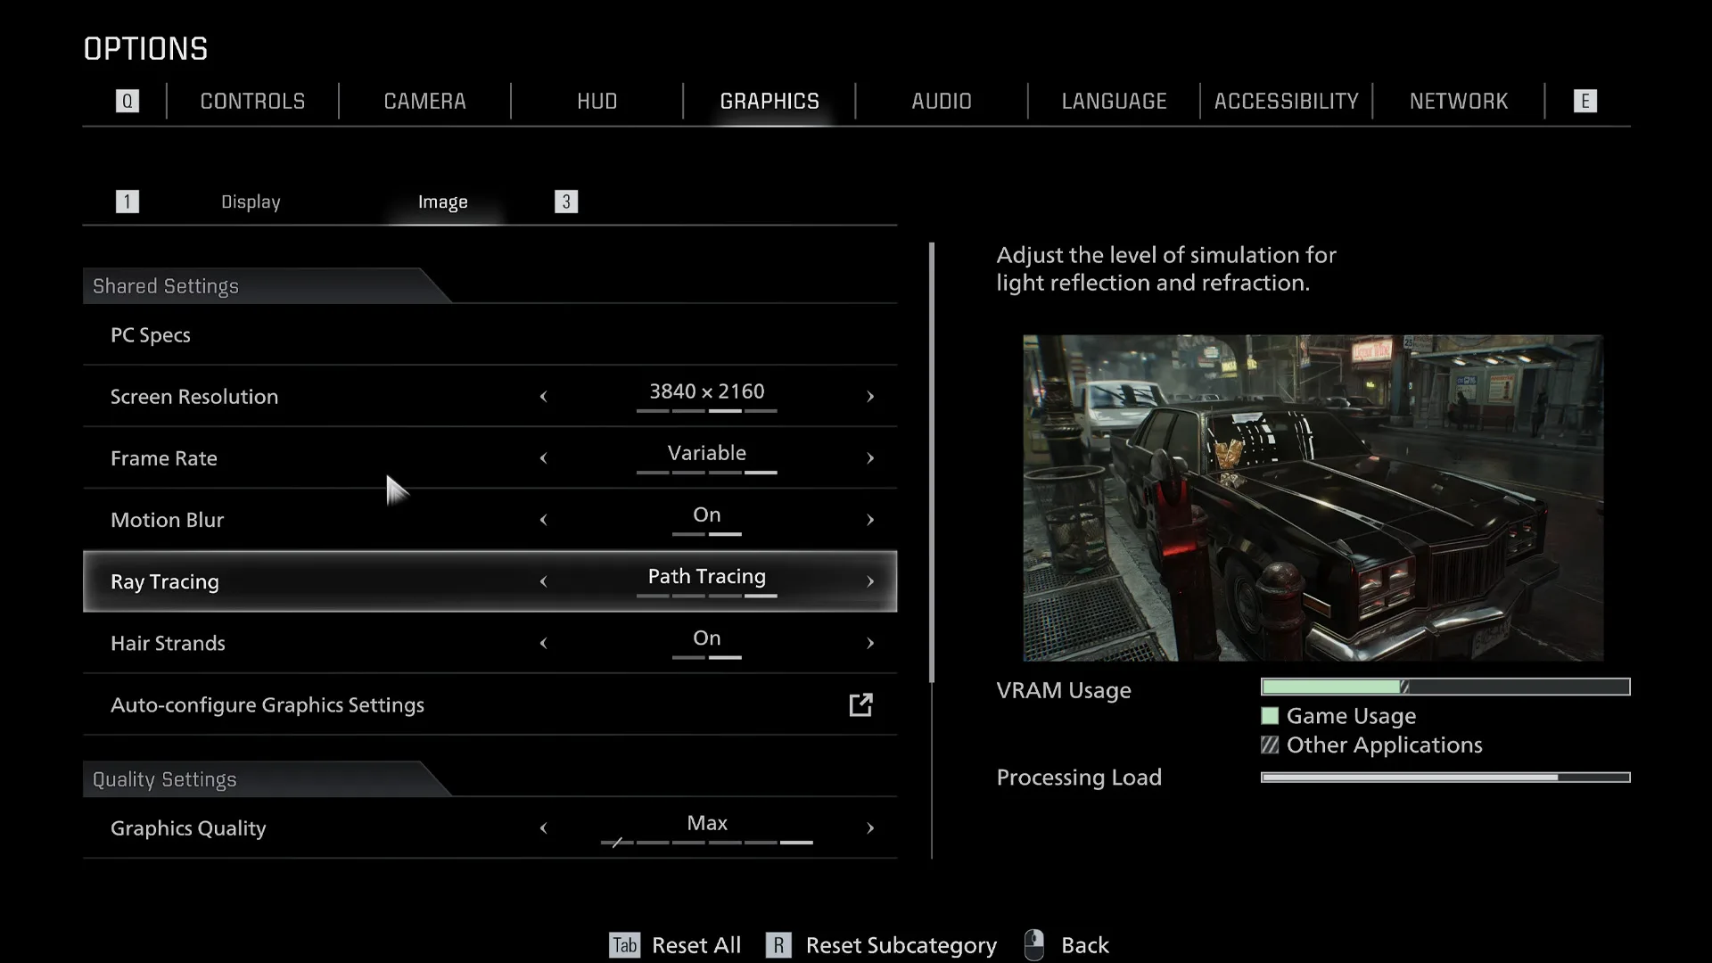1712x963 pixels.
Task: Decrease Frame Rate using left chevron
Action: point(544,458)
